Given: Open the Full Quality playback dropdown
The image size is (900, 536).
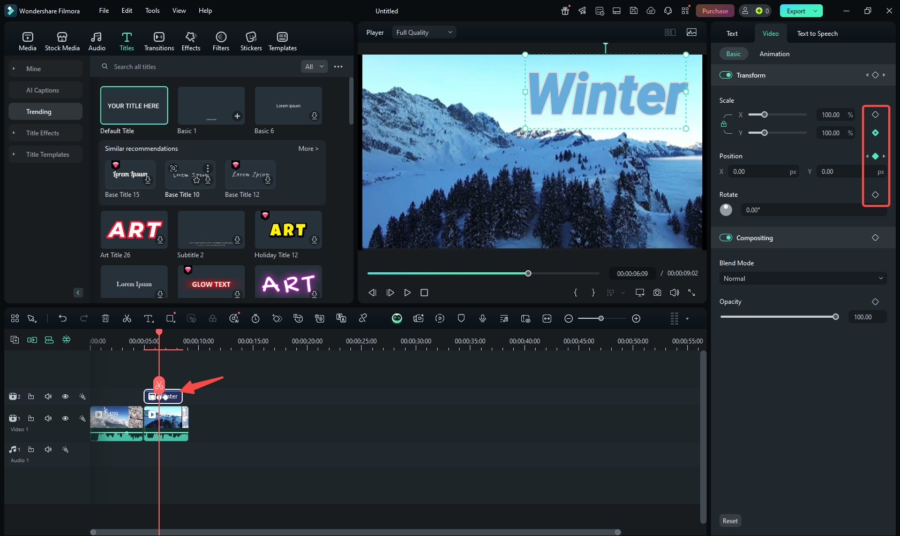Looking at the screenshot, I should (423, 32).
